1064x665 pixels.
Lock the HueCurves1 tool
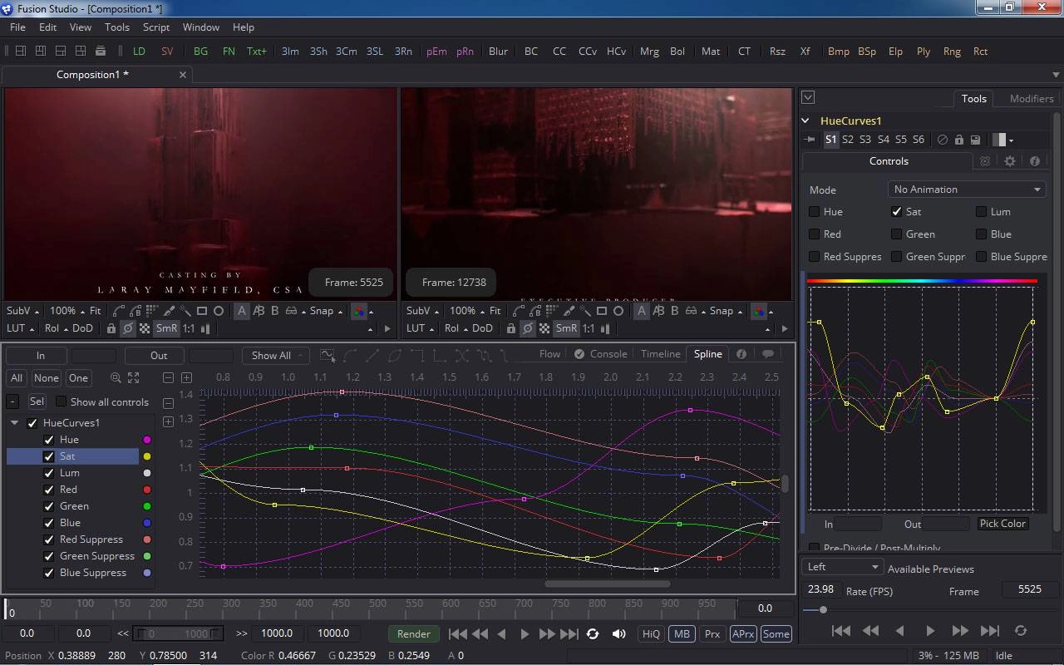(x=959, y=140)
